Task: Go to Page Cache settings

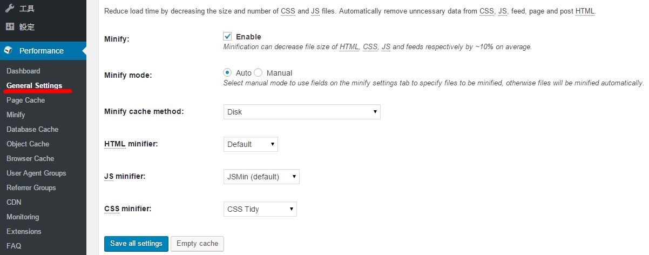Action: click(25, 100)
